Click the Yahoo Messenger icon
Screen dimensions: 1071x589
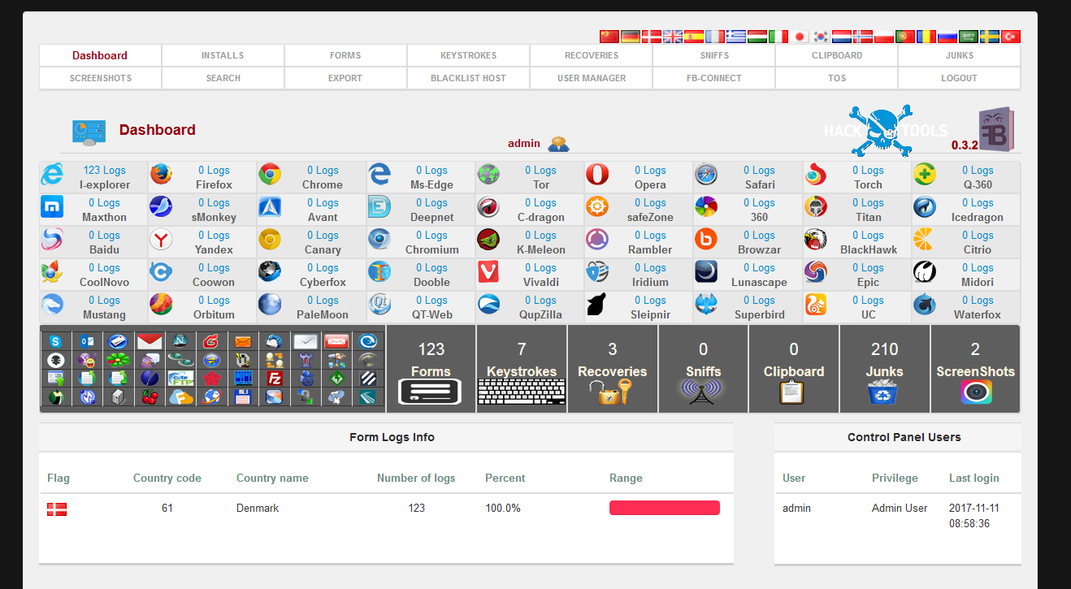[87, 360]
